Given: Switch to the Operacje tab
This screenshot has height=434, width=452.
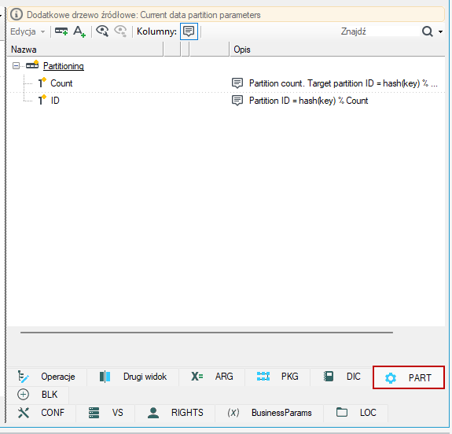Looking at the screenshot, I should (46, 377).
